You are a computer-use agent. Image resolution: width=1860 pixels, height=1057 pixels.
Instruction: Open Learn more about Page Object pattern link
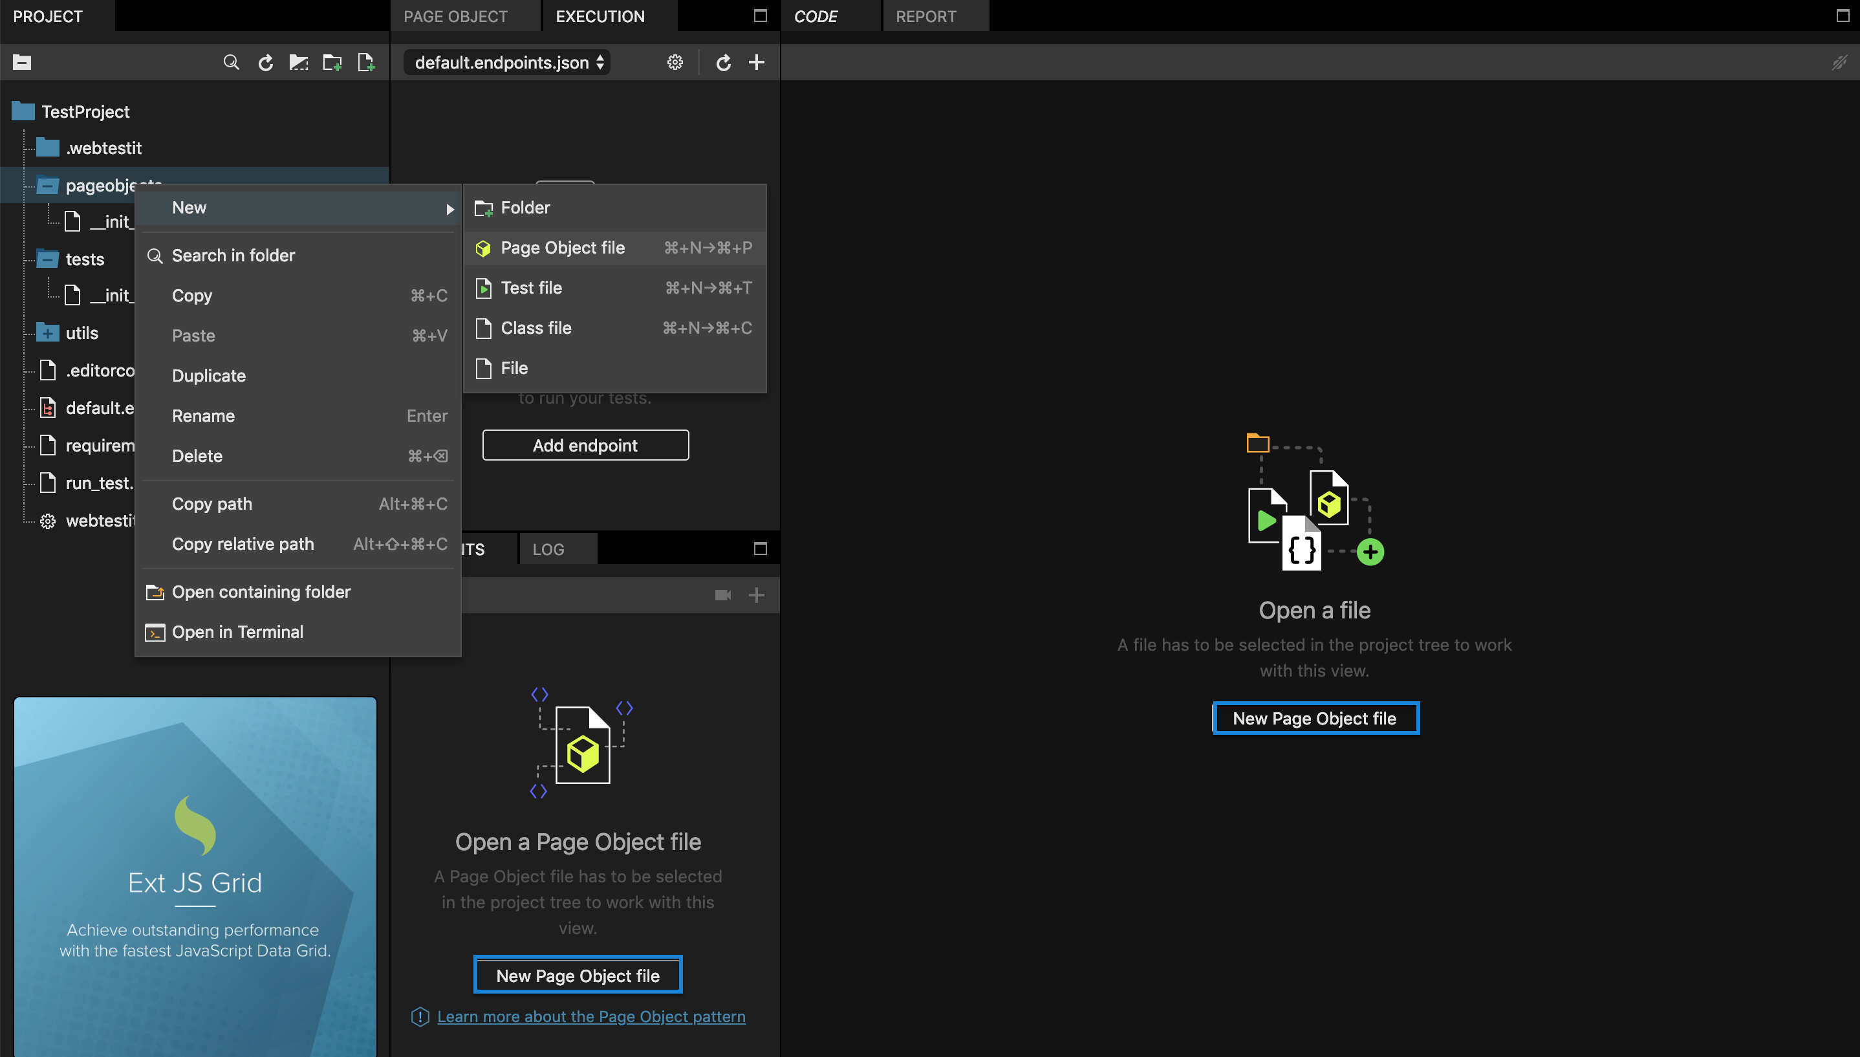590,1016
